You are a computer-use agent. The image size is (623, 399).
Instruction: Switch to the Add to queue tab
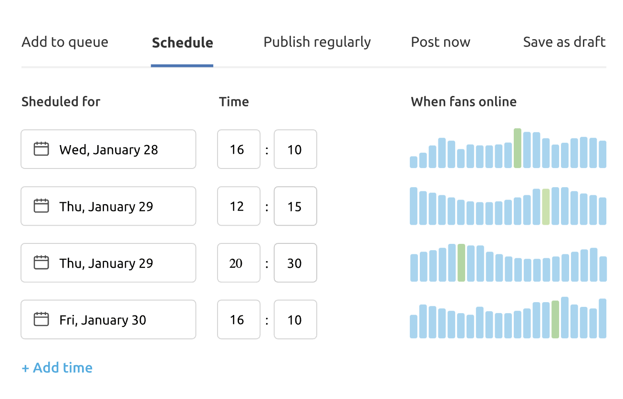pyautogui.click(x=65, y=42)
